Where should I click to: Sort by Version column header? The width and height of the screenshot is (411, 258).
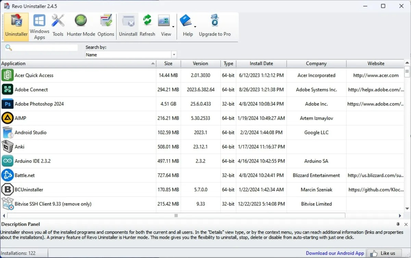coord(200,64)
